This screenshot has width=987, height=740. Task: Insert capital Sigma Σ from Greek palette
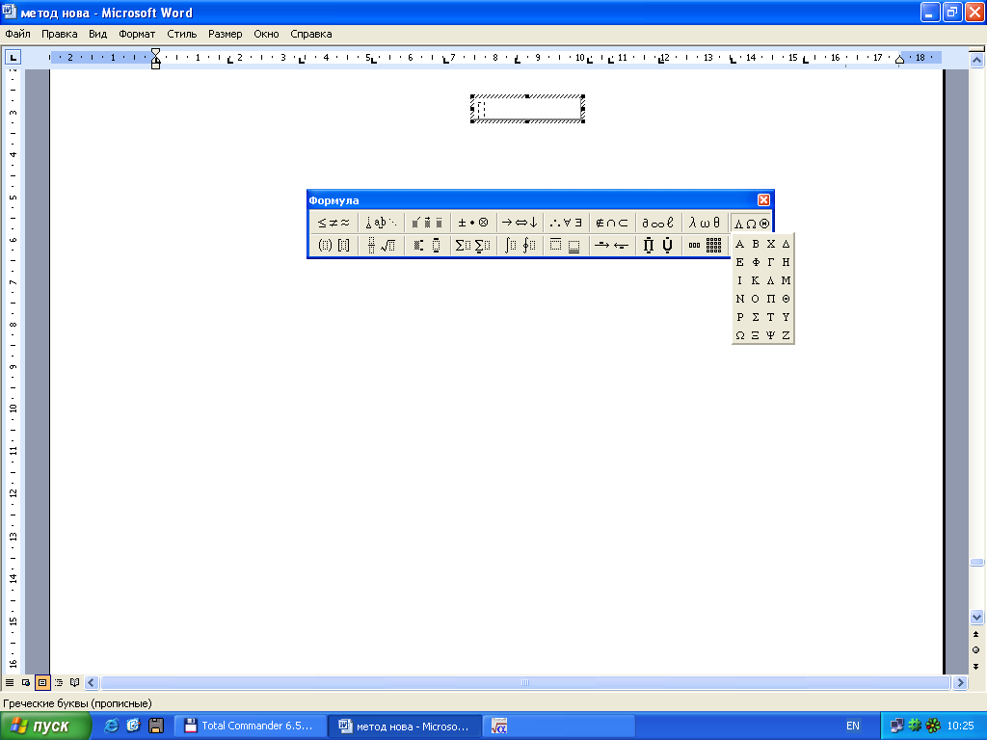click(756, 316)
